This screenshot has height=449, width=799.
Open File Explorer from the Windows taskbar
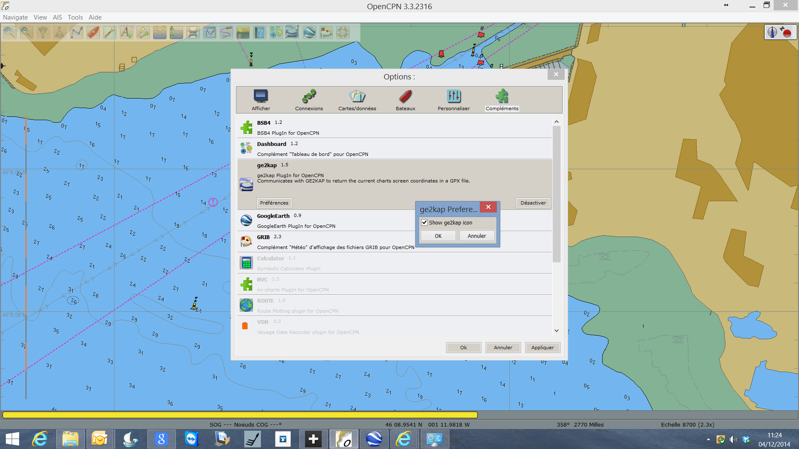(70, 439)
